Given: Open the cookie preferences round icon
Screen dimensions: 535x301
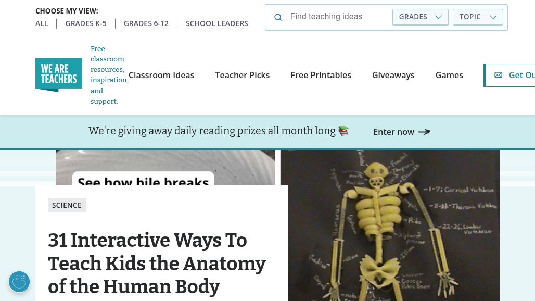Looking at the screenshot, I should click(x=19, y=282).
